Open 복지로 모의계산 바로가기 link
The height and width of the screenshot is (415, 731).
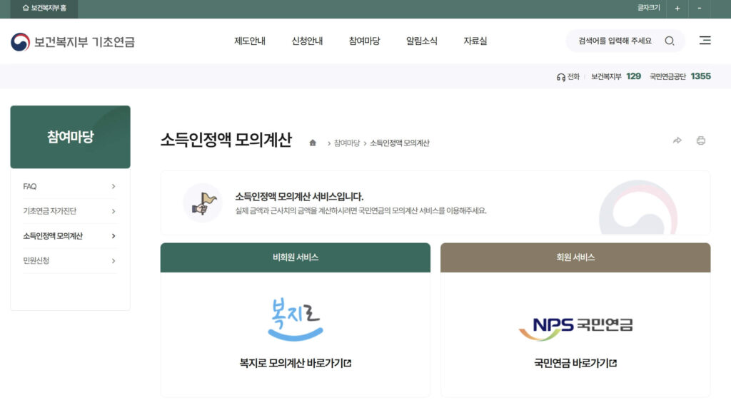click(x=294, y=363)
